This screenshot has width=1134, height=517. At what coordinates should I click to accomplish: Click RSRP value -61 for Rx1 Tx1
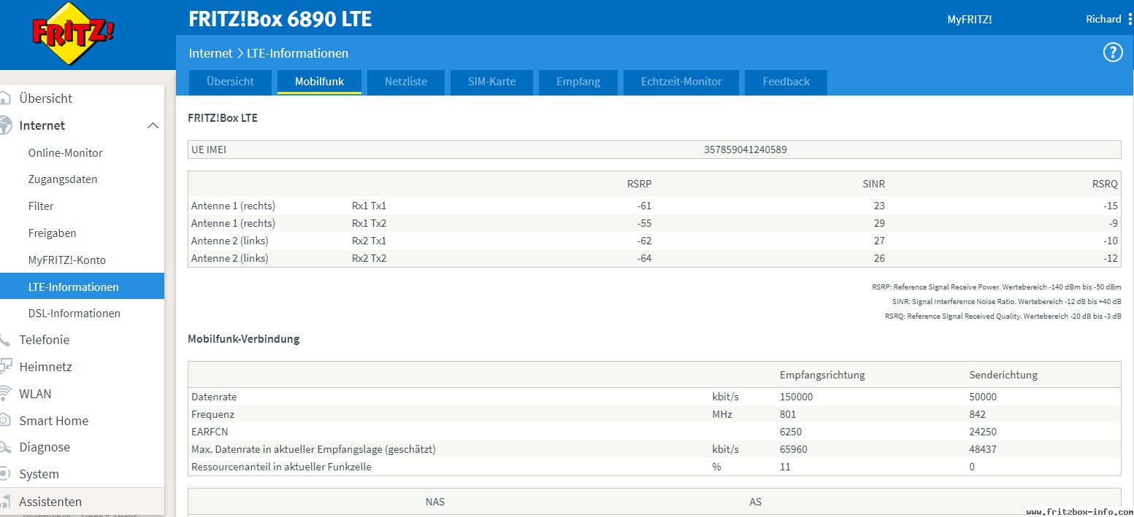[643, 206]
